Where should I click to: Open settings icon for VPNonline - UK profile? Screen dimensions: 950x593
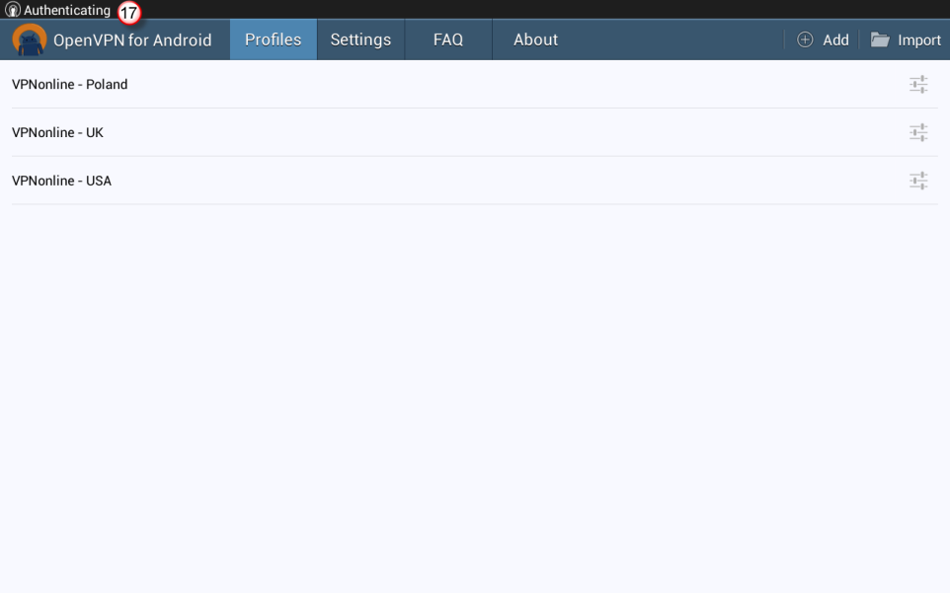pyautogui.click(x=918, y=132)
